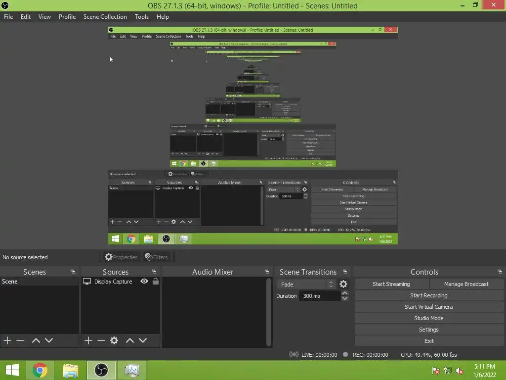Undock the Scenes panel

(73, 272)
